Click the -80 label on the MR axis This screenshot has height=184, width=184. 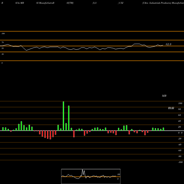click(180, 156)
